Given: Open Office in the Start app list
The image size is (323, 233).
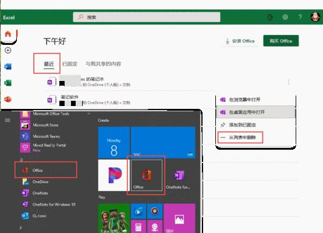Looking at the screenshot, I should pyautogui.click(x=46, y=170).
